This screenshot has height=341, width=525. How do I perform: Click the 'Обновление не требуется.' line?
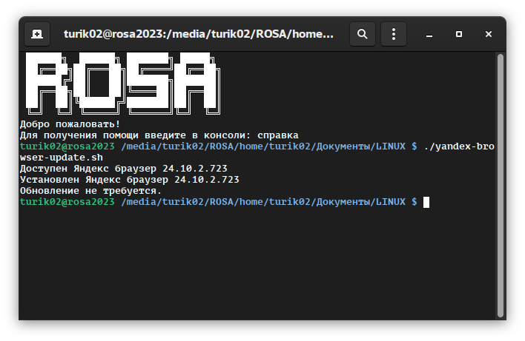pos(90,191)
